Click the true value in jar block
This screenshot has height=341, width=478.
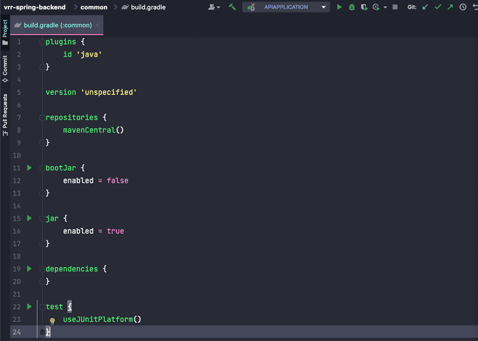(x=115, y=231)
